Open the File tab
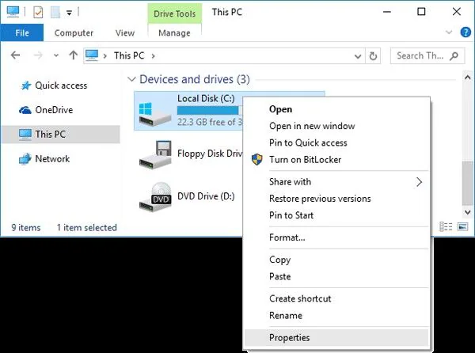The height and width of the screenshot is (353, 475). pos(22,32)
